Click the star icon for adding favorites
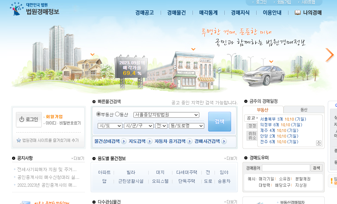 point(19,140)
